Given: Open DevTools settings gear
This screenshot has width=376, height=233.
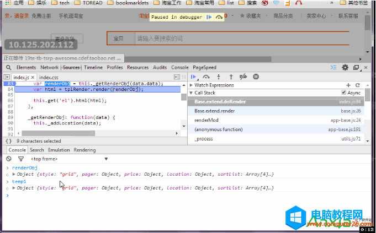Looking at the screenshot, I should (345, 67).
